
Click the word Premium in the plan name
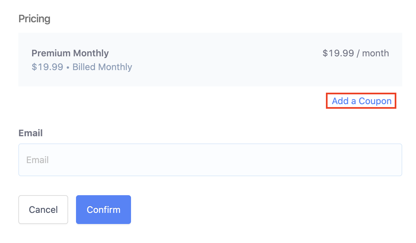[x=51, y=53]
